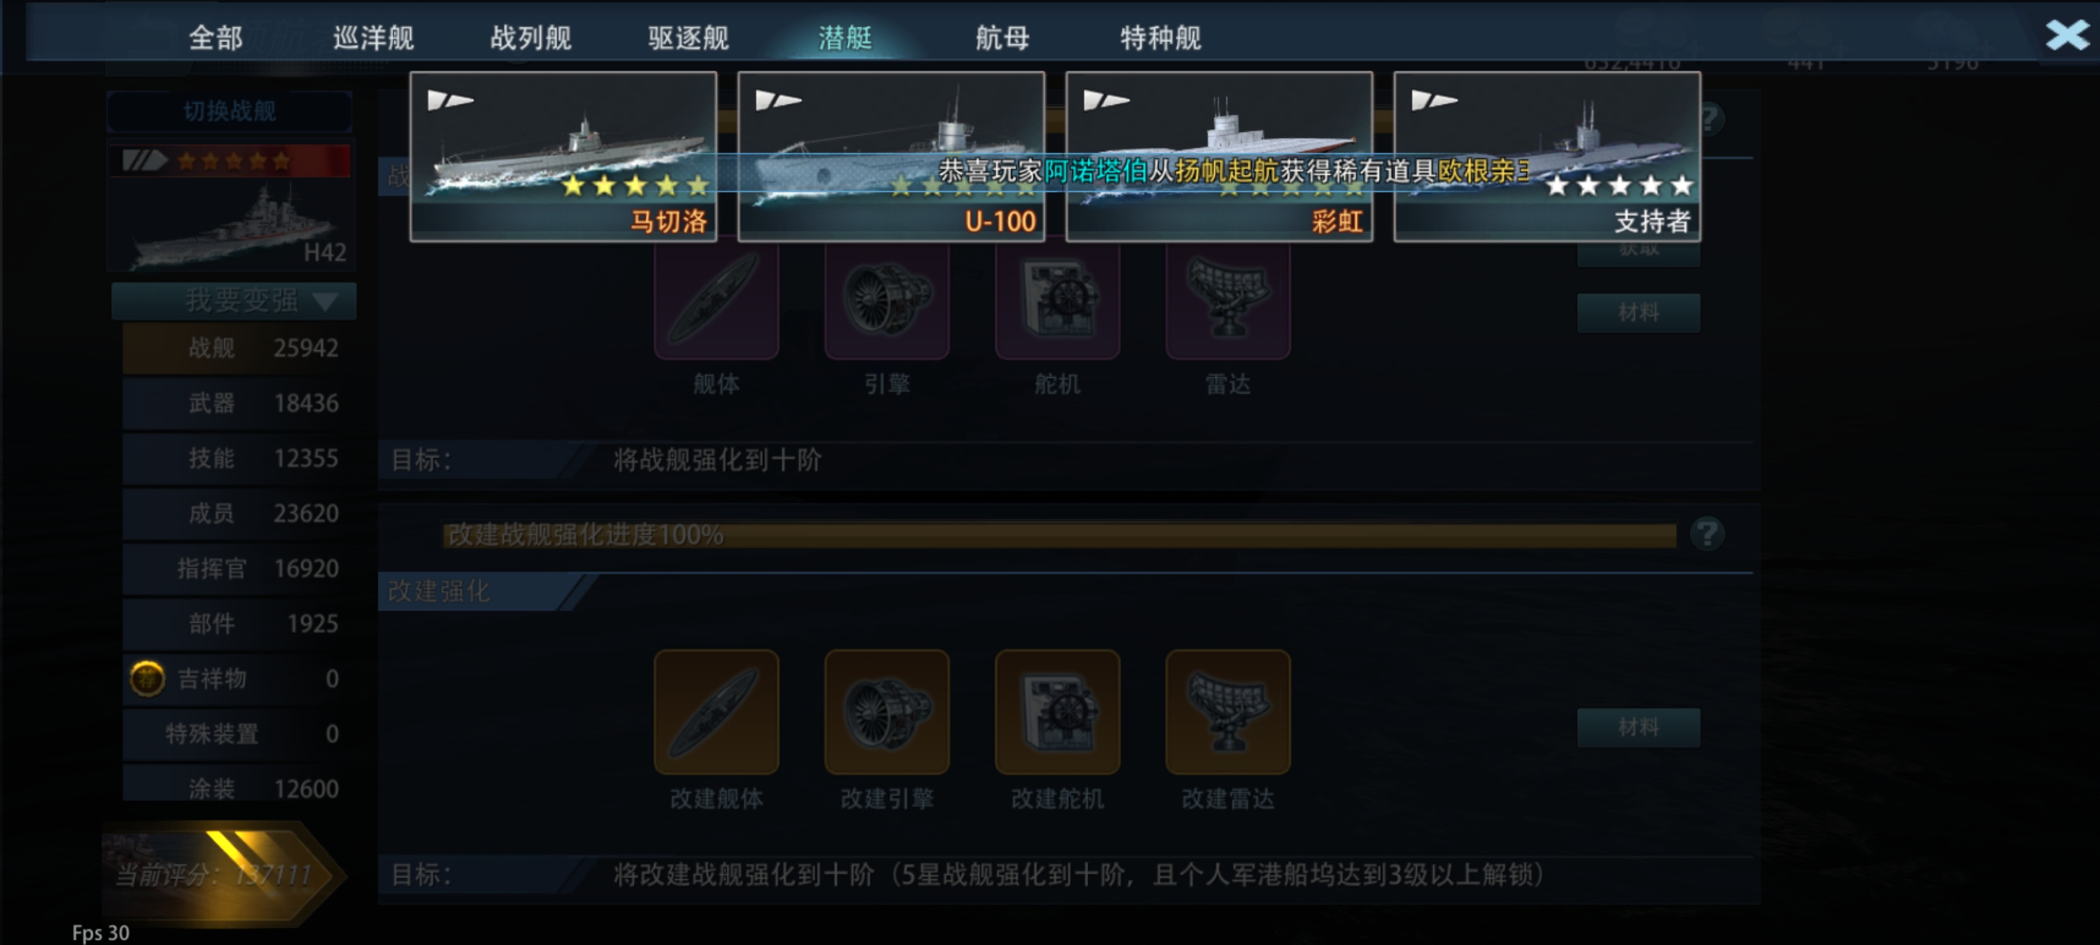Close the ship selection panel
This screenshot has height=945, width=2100.
[2066, 34]
